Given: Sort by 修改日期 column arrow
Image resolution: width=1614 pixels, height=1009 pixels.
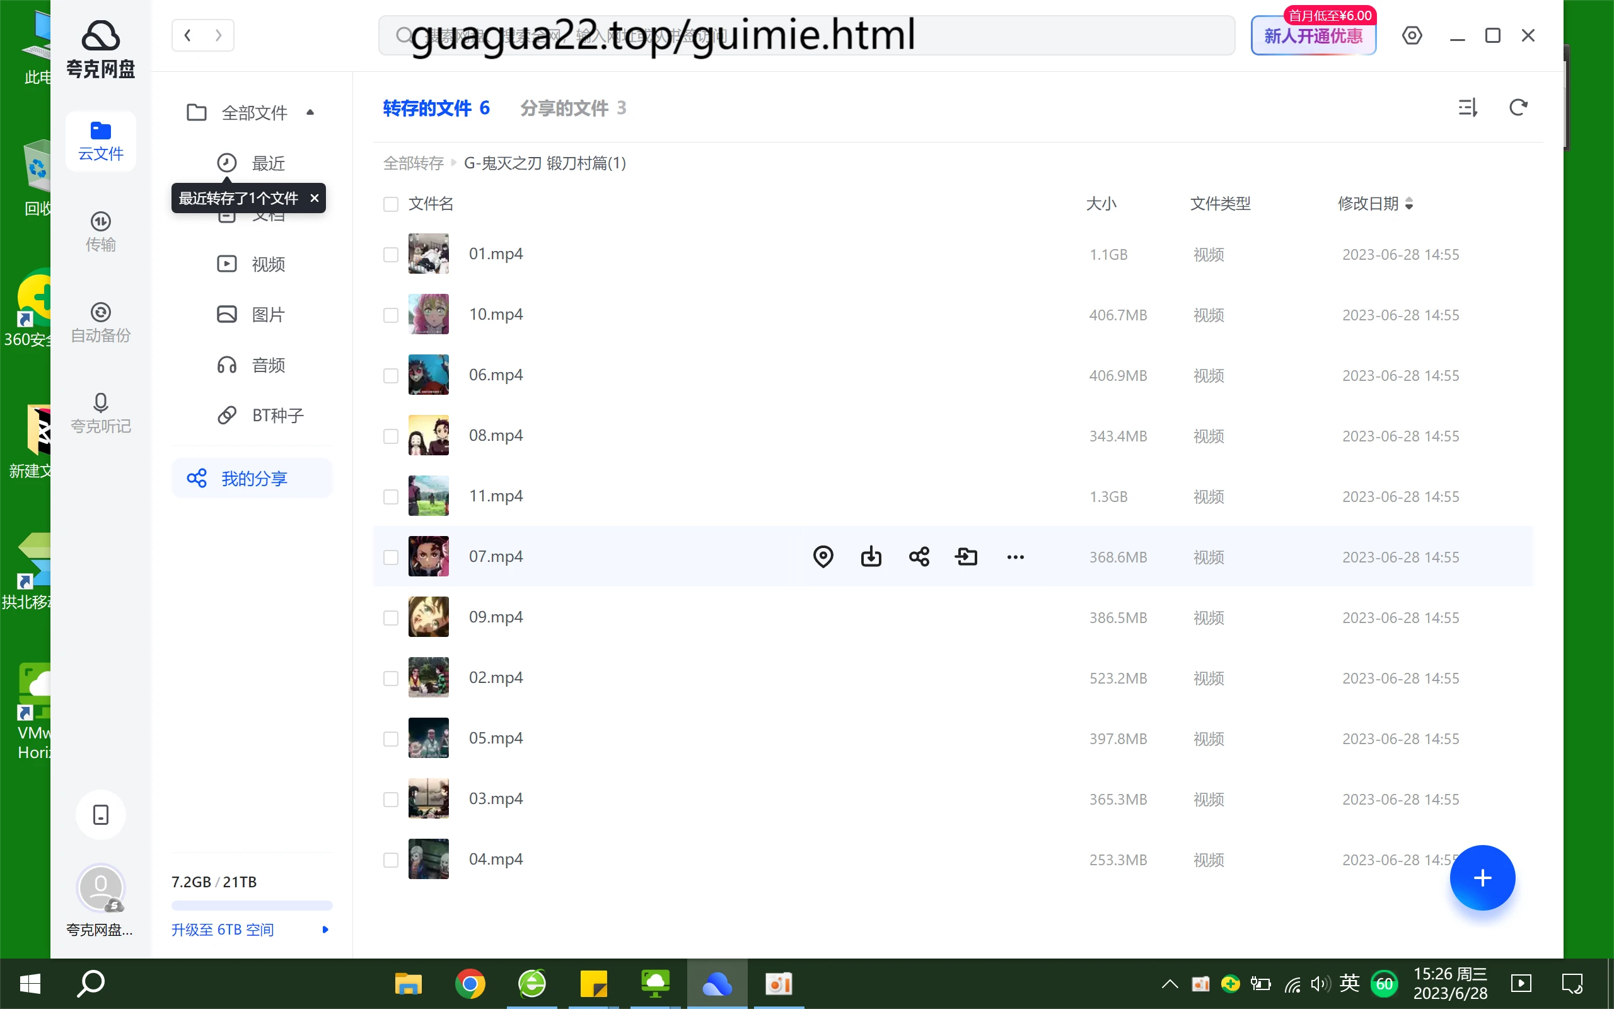Looking at the screenshot, I should pos(1408,204).
